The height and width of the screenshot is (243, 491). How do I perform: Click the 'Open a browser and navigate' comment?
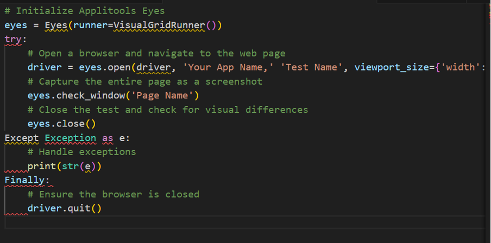156,53
